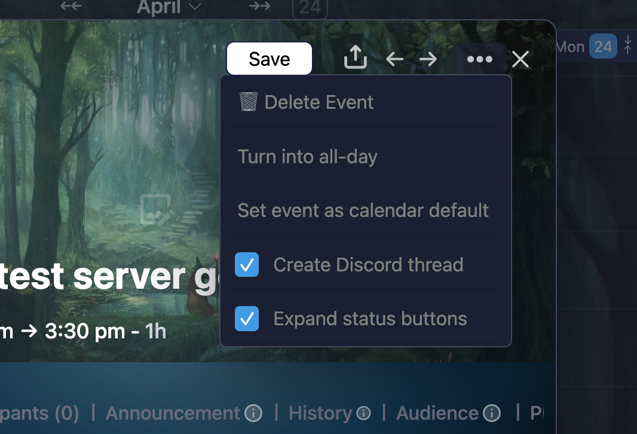This screenshot has width=637, height=434.
Task: Click the trash can icon
Action: 248,102
